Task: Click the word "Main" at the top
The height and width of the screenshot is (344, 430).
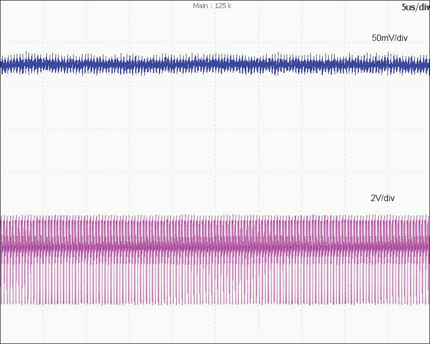Action: 200,6
